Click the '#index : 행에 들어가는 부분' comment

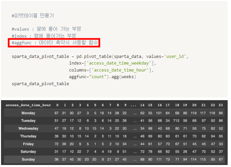pyautogui.click(x=44, y=36)
